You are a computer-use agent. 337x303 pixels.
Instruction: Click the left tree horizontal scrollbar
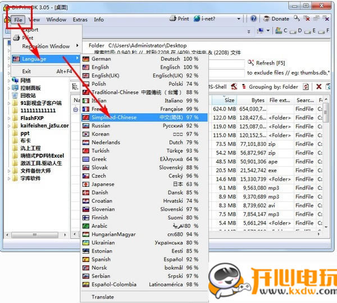tap(36, 235)
